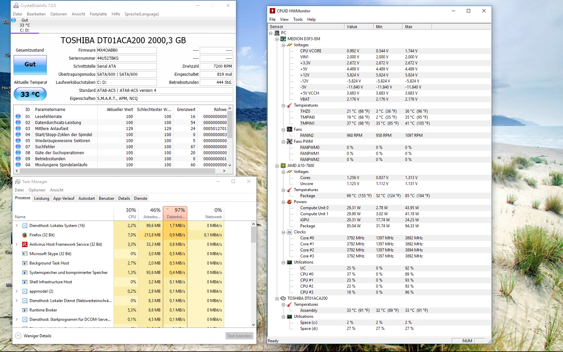Expand the appmodel (2) process group
This screenshot has width=563, height=352.
(x=17, y=291)
